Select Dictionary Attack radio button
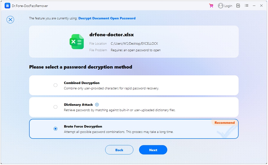The image size is (268, 165). [55, 107]
